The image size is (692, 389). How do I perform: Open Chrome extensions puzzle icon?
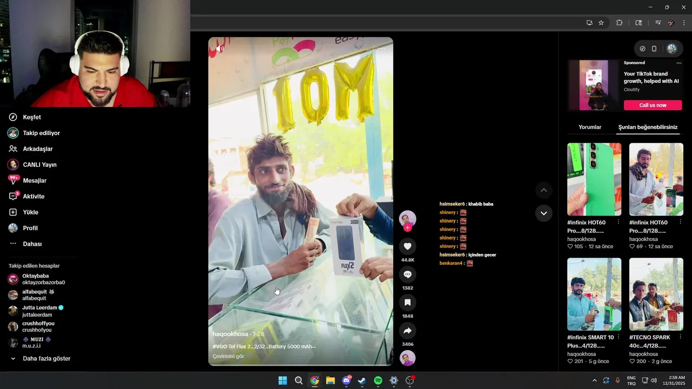tap(620, 23)
